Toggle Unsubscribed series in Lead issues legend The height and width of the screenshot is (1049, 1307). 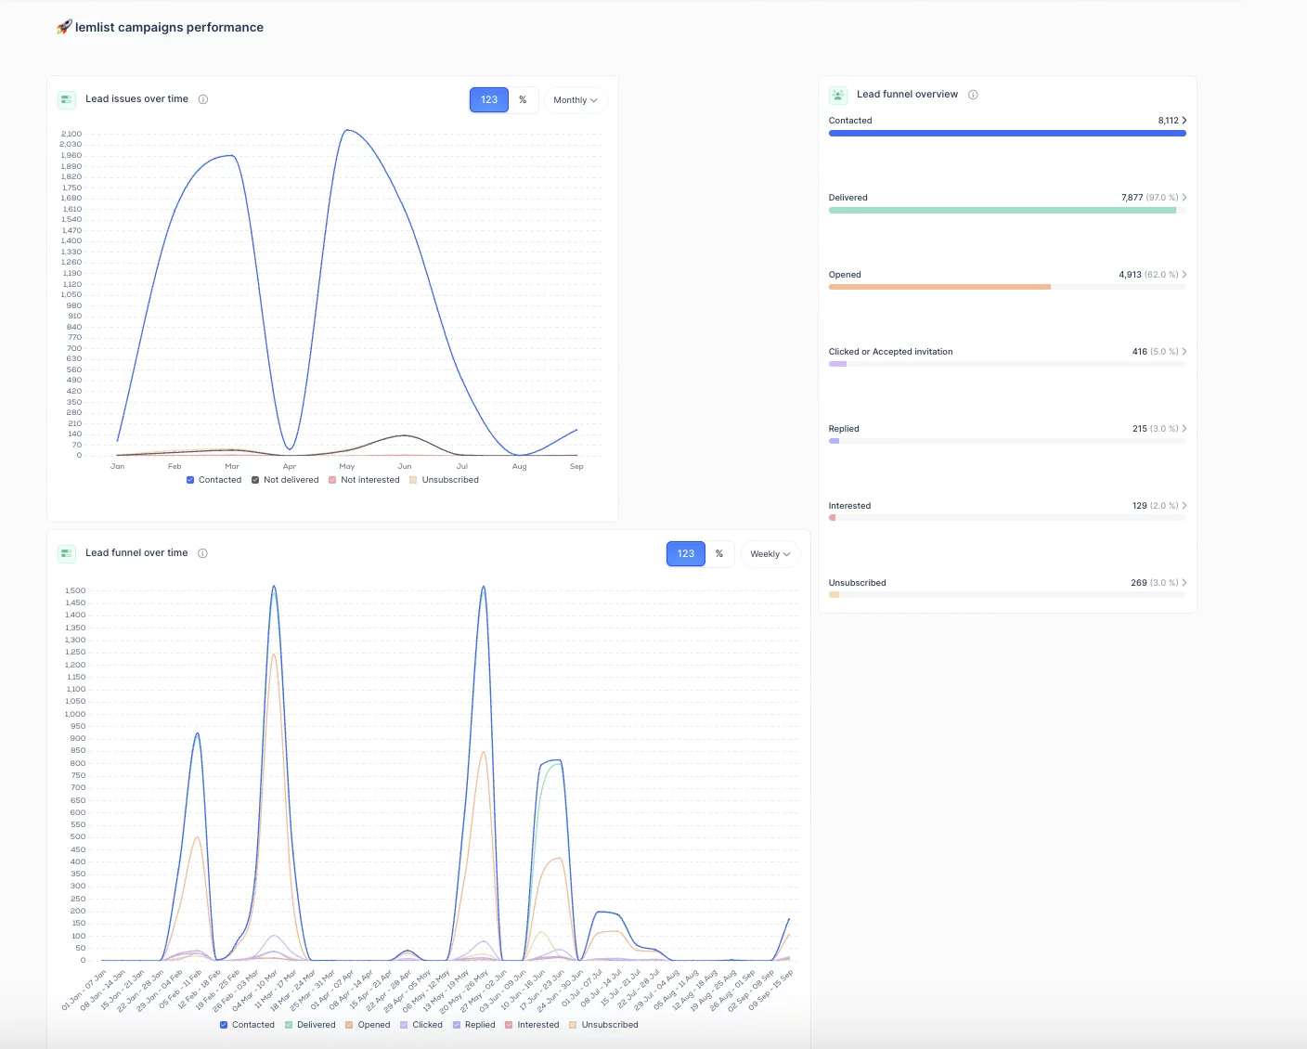coord(413,480)
